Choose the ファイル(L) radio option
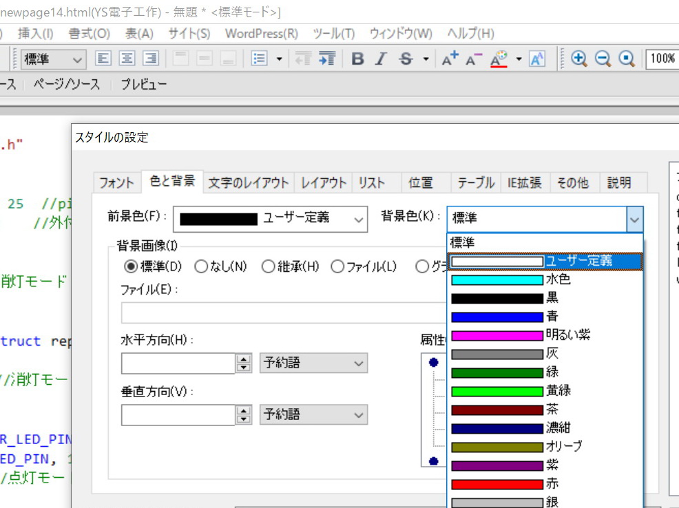Screen dimensions: 679x508 point(337,266)
